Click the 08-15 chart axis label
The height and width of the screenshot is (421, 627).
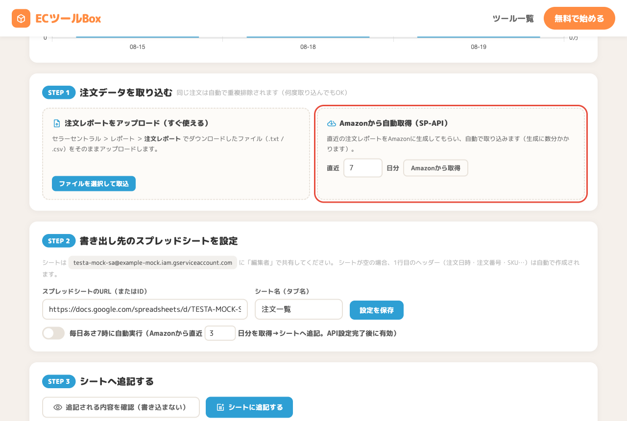pos(137,47)
